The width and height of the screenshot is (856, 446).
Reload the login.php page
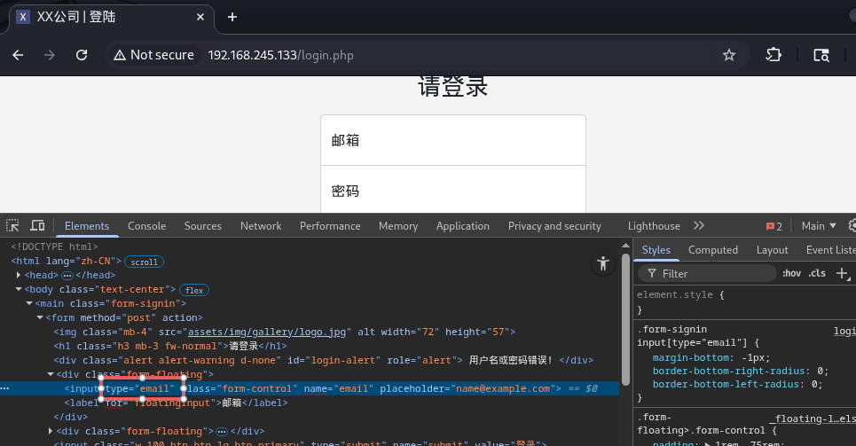pyautogui.click(x=82, y=55)
